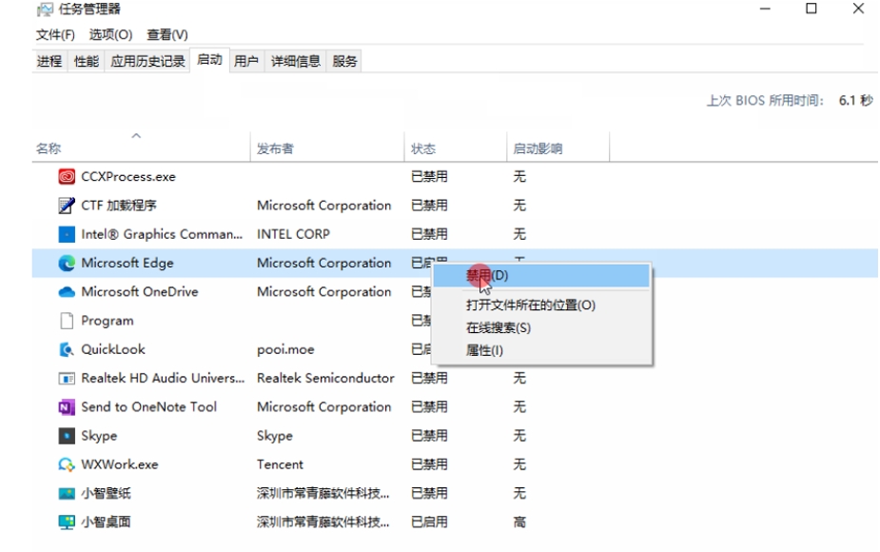Select the Microsoft Edge entry name
Viewport: 880px width, 552px height.
[127, 263]
